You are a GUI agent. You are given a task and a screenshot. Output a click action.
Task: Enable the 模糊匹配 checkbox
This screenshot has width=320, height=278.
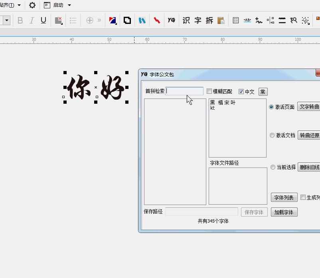pos(209,91)
